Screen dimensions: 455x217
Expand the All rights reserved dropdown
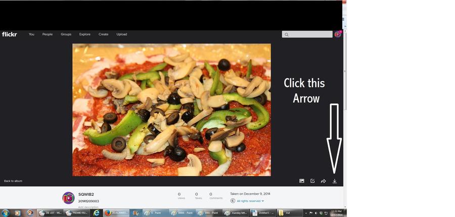pos(250,201)
